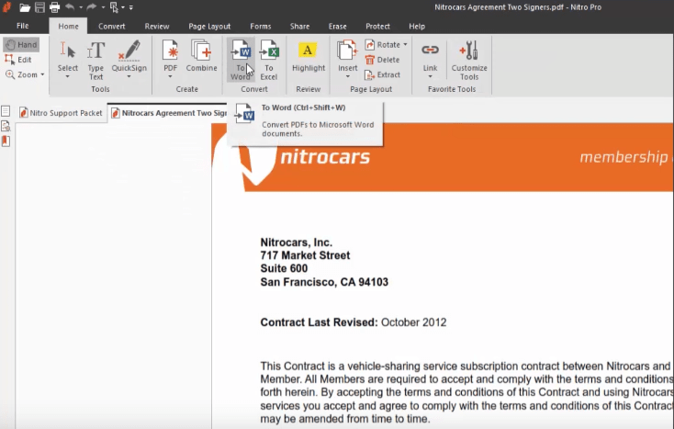Open the Erase ribbon tab
Screen dimensions: 674x429
(337, 27)
